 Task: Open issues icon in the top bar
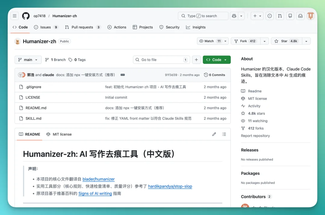point(270,16)
